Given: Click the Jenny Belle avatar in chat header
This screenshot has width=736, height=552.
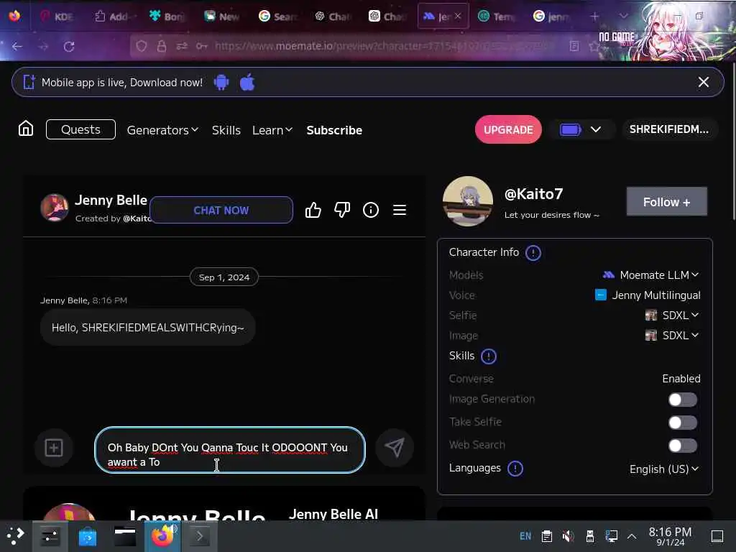Looking at the screenshot, I should [55, 208].
